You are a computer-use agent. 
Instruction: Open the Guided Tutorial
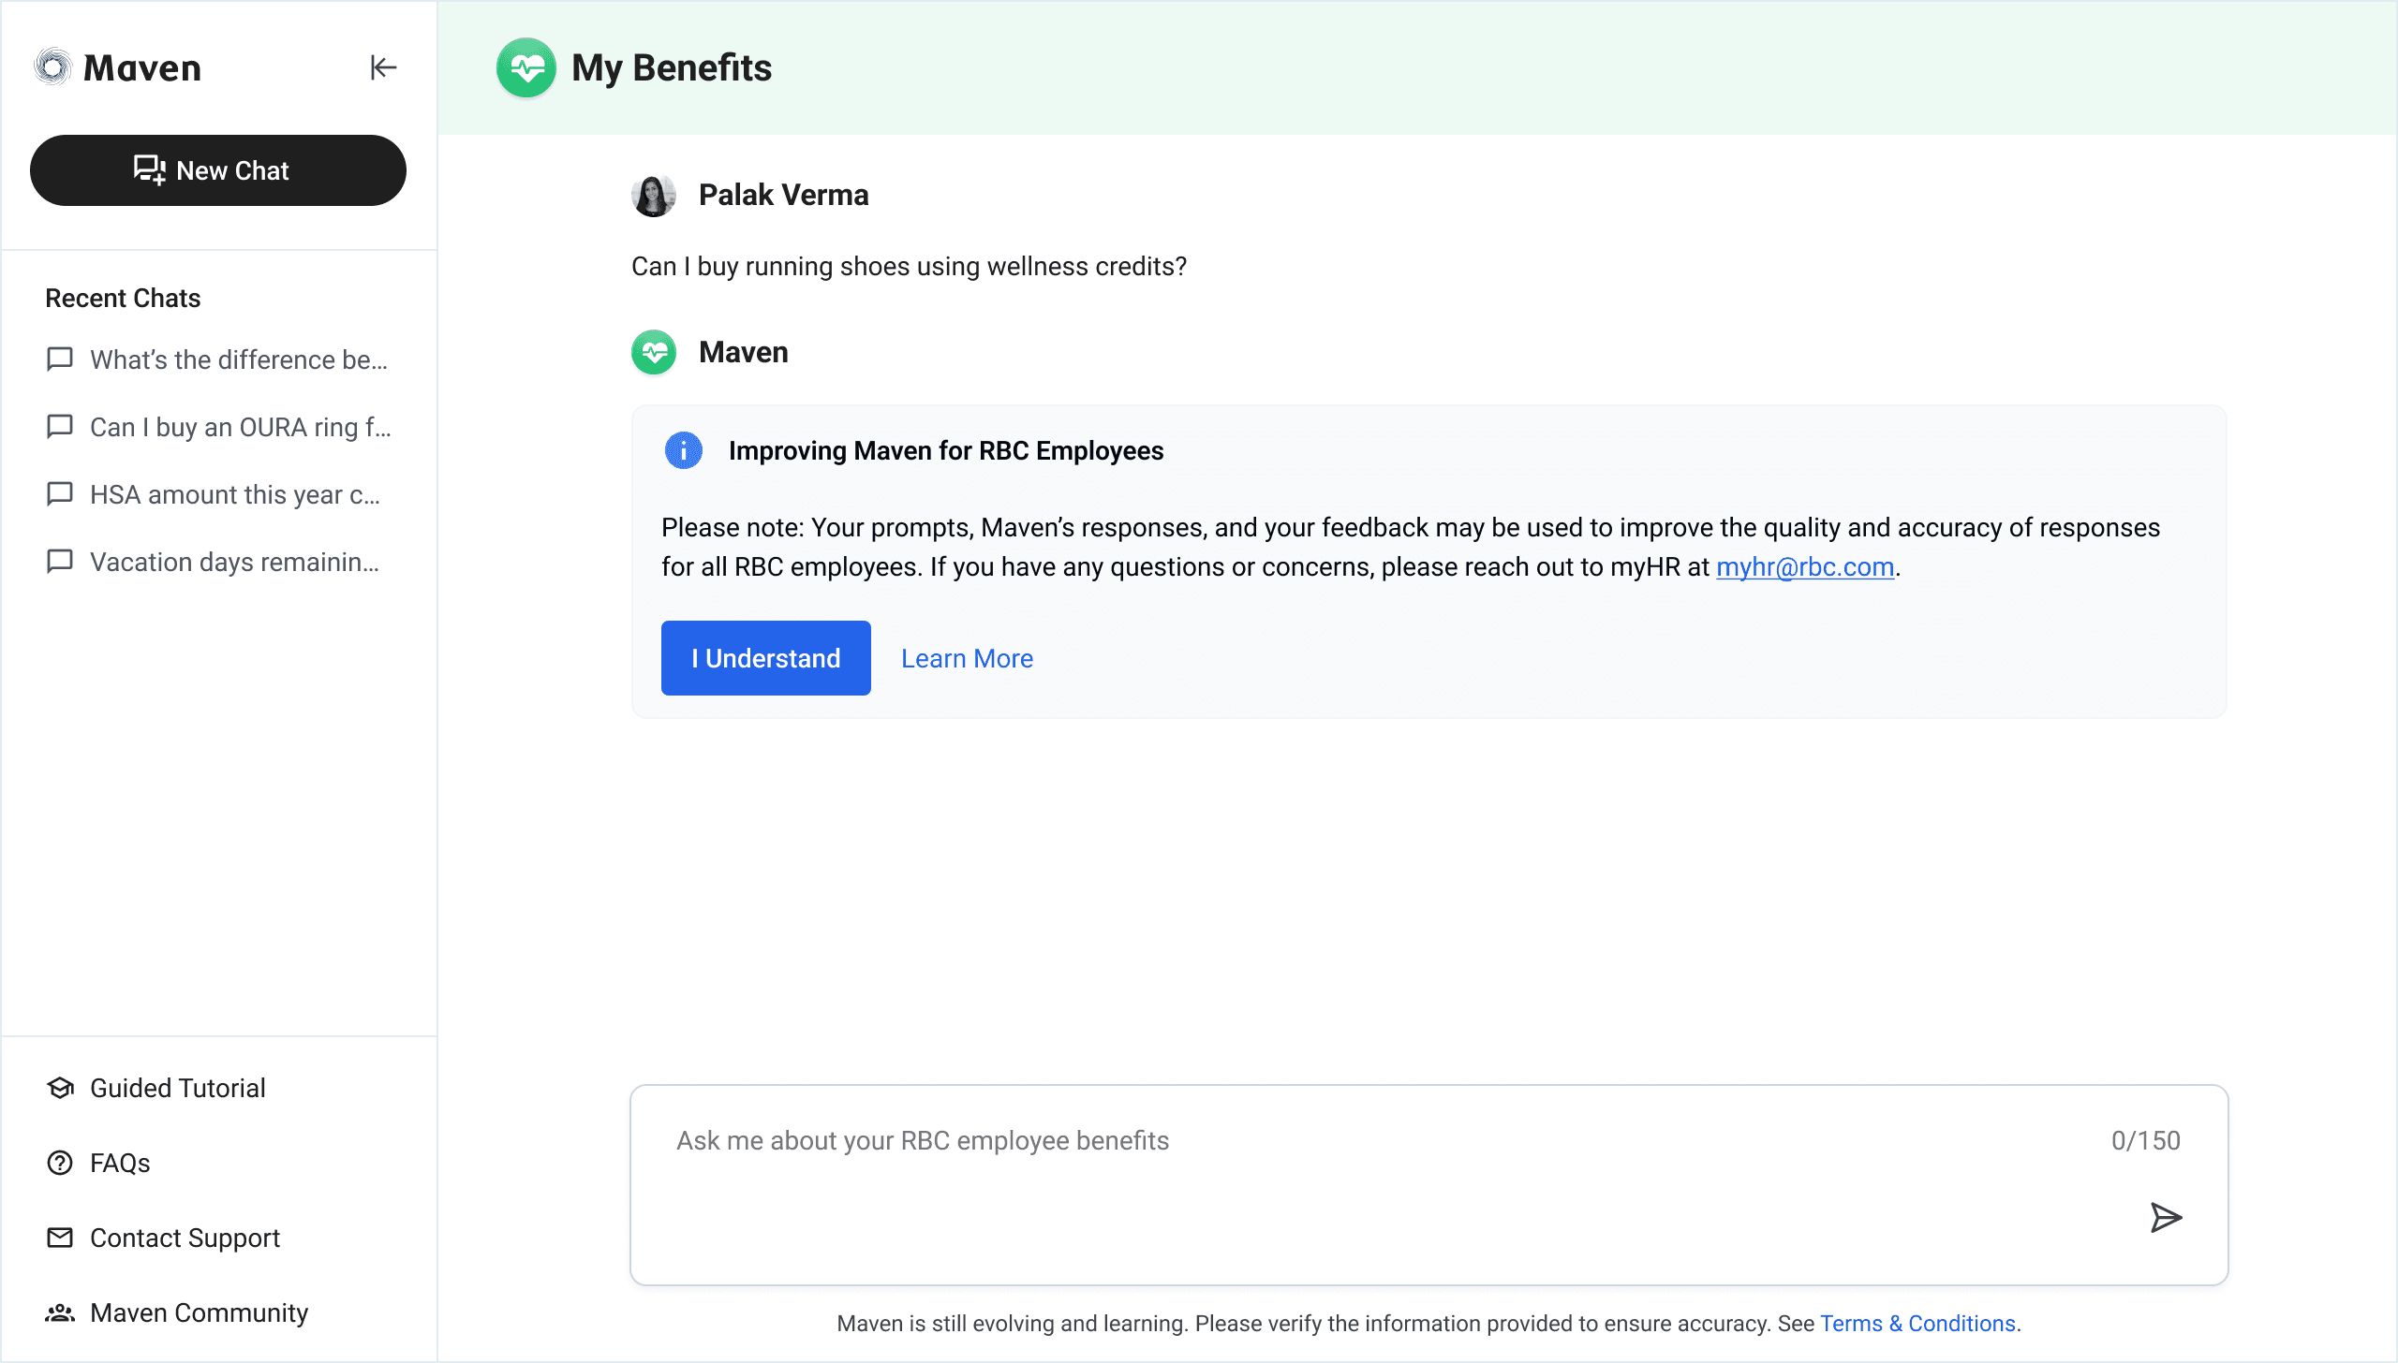pos(178,1088)
